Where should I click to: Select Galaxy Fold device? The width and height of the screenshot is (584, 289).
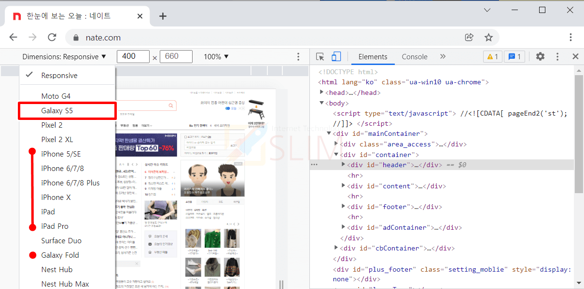tap(68, 255)
